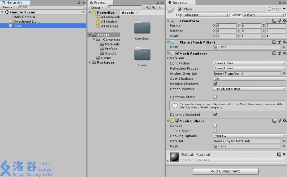Open Mesh Renderer gear settings menu

point(284,53)
